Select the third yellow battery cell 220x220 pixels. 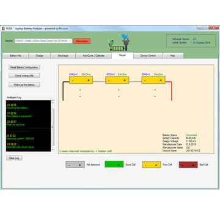153,80
